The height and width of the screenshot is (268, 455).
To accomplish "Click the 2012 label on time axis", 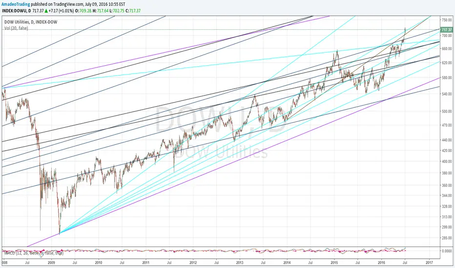I will [193, 263].
